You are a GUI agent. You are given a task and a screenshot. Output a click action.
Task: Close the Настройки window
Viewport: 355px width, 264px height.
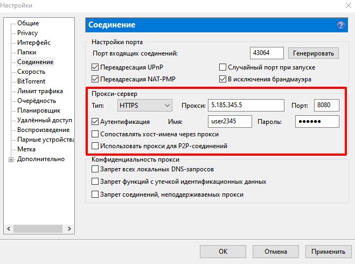pyautogui.click(x=349, y=5)
